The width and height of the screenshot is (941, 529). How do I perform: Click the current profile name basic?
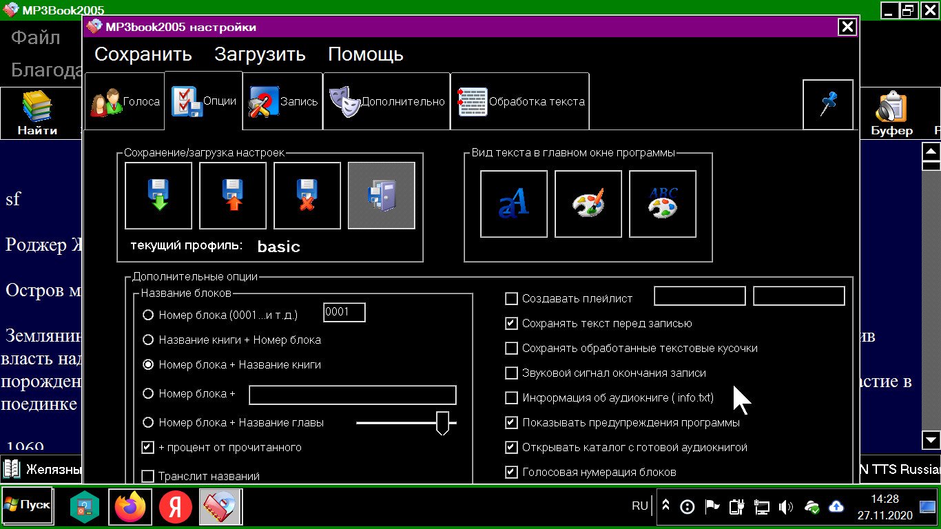(x=279, y=247)
